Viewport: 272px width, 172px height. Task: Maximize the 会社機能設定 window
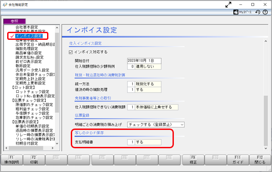click(253, 4)
